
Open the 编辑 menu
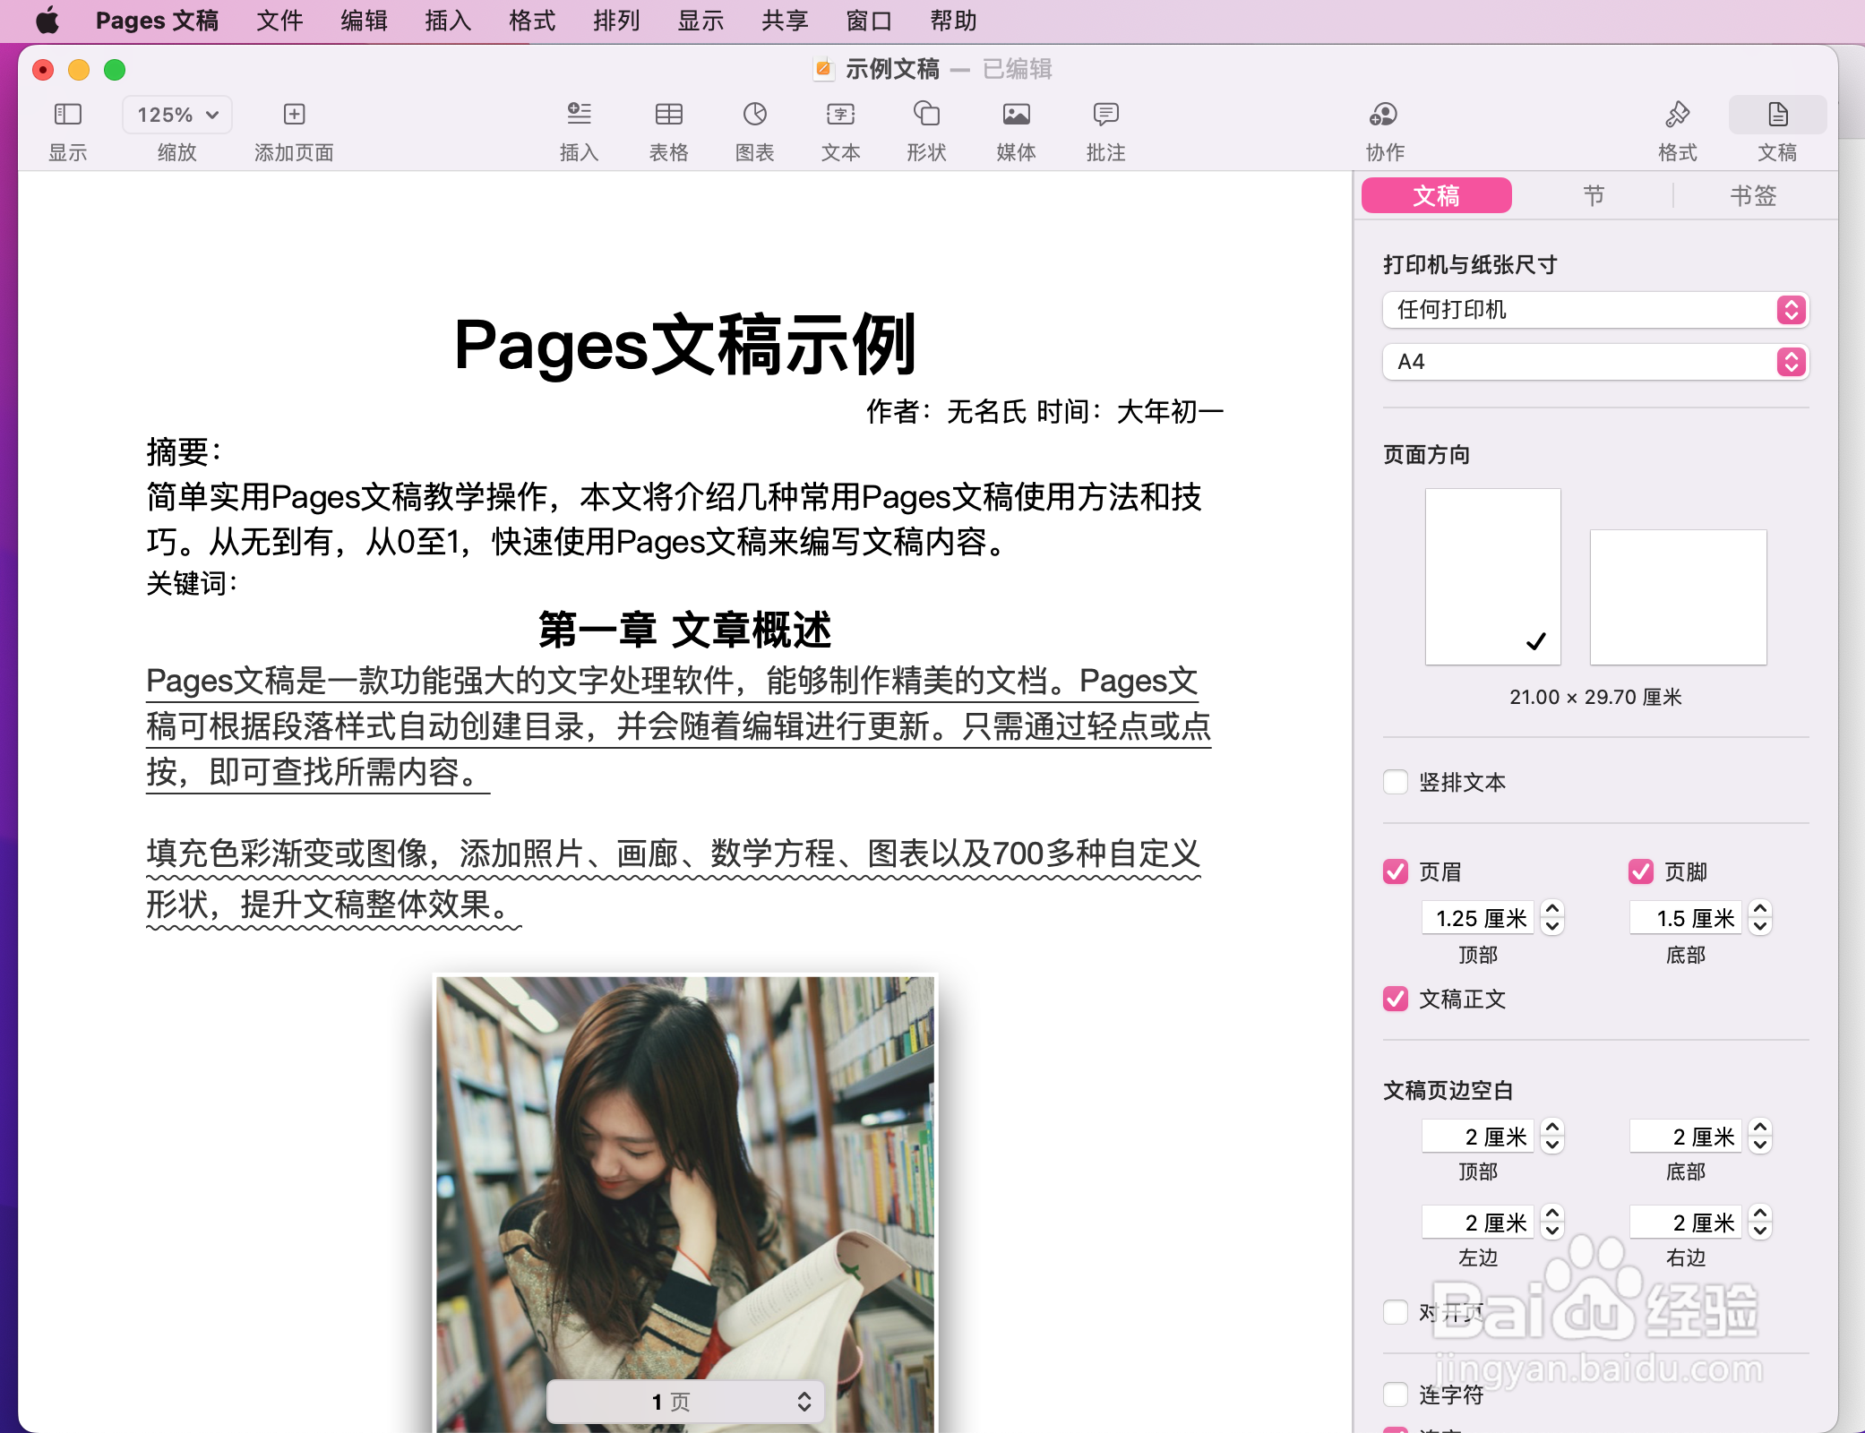[364, 20]
